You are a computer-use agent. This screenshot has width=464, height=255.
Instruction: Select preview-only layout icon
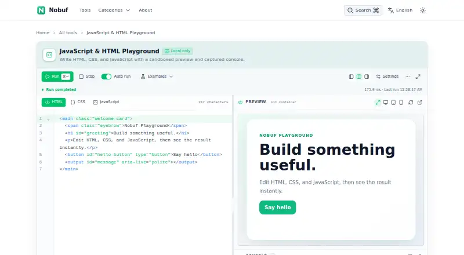coord(367,76)
